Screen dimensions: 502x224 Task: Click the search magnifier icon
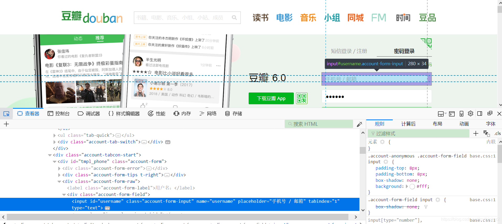(x=234, y=18)
